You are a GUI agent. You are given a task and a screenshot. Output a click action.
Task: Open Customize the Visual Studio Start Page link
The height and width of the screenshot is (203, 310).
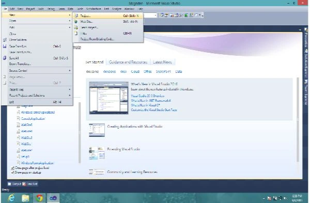click(x=154, y=110)
